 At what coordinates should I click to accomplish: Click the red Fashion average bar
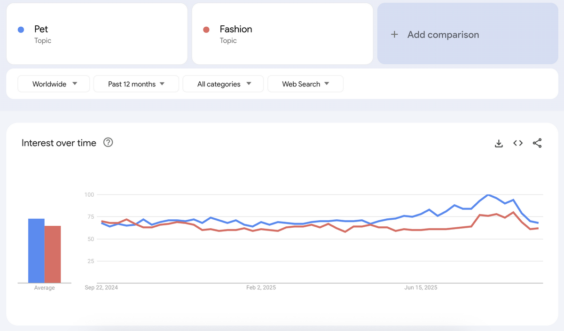[x=53, y=254]
